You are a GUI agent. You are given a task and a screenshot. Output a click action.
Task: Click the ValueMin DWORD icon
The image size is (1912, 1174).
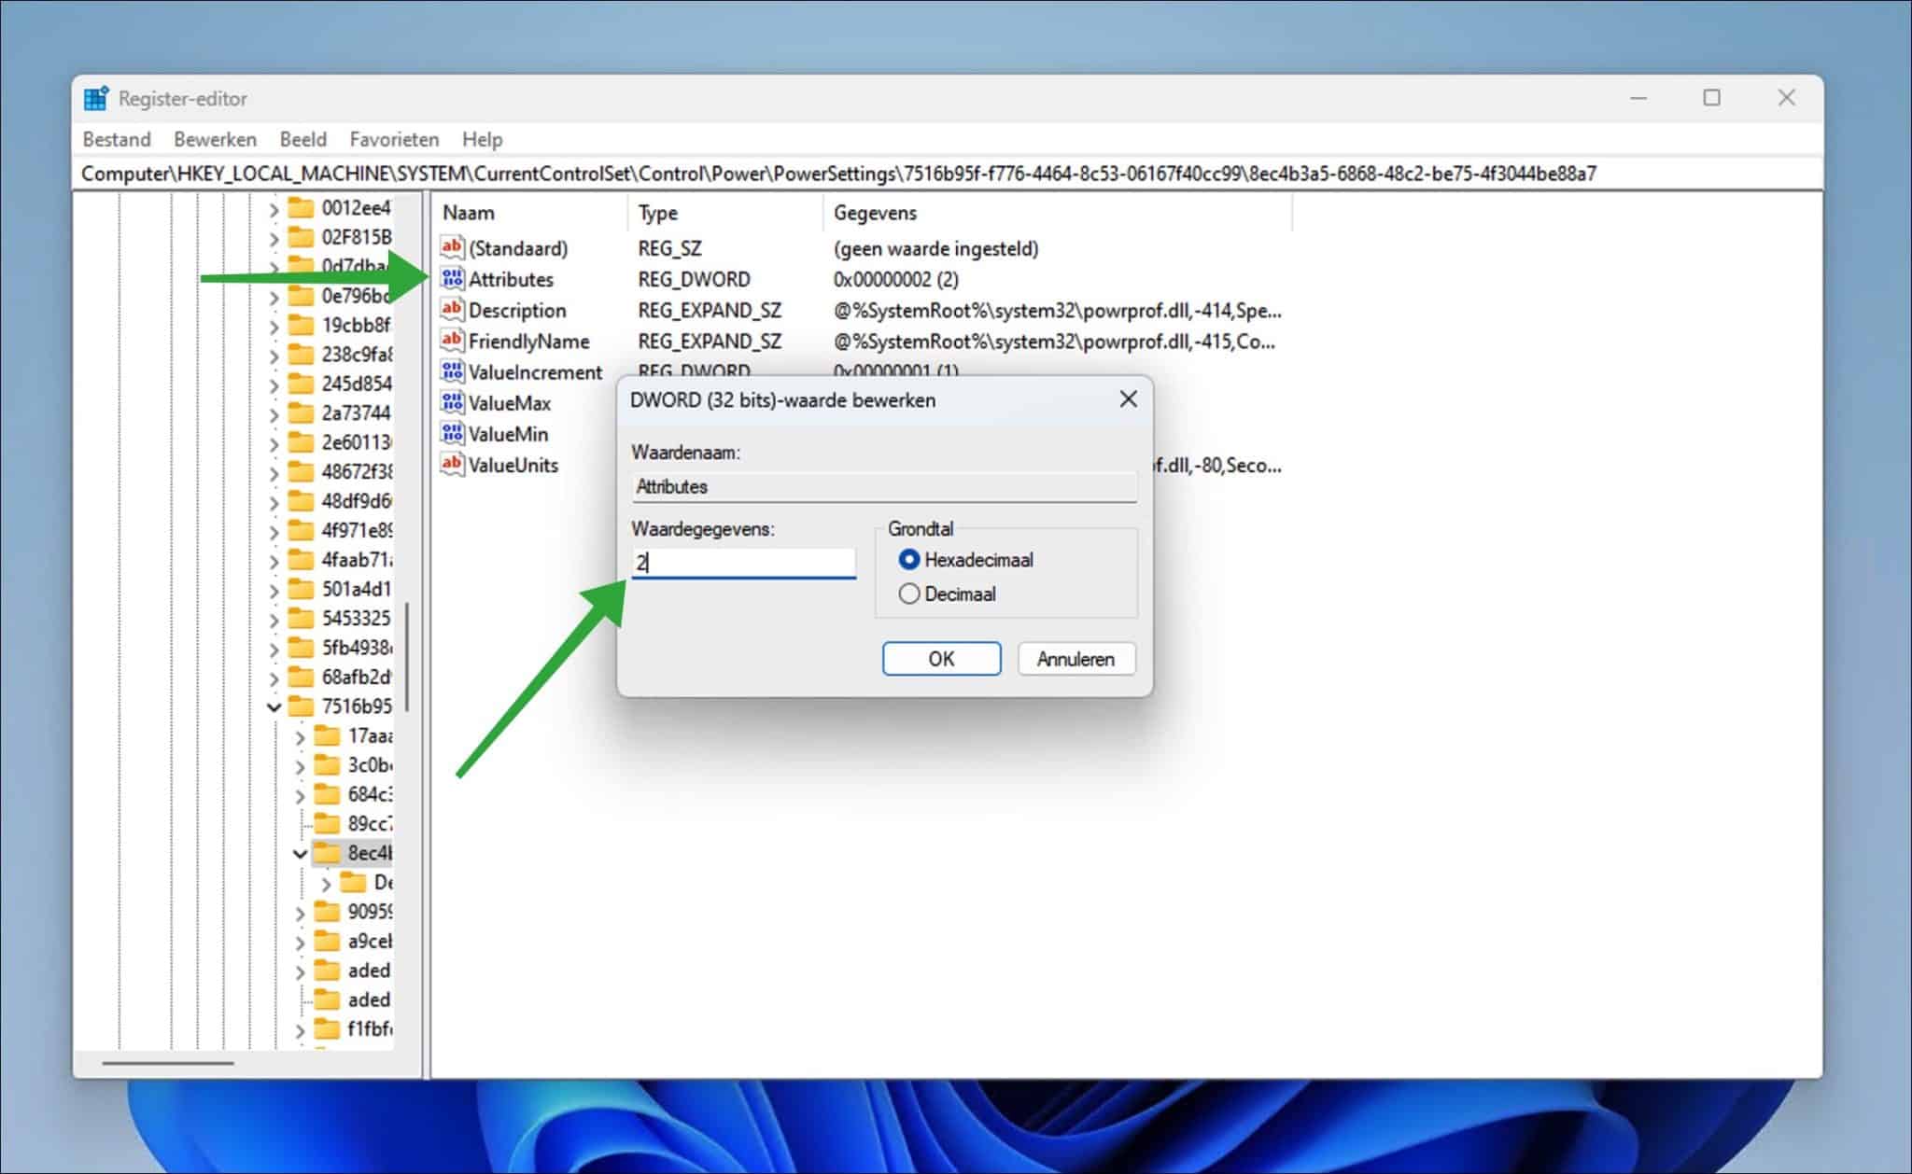(x=453, y=433)
